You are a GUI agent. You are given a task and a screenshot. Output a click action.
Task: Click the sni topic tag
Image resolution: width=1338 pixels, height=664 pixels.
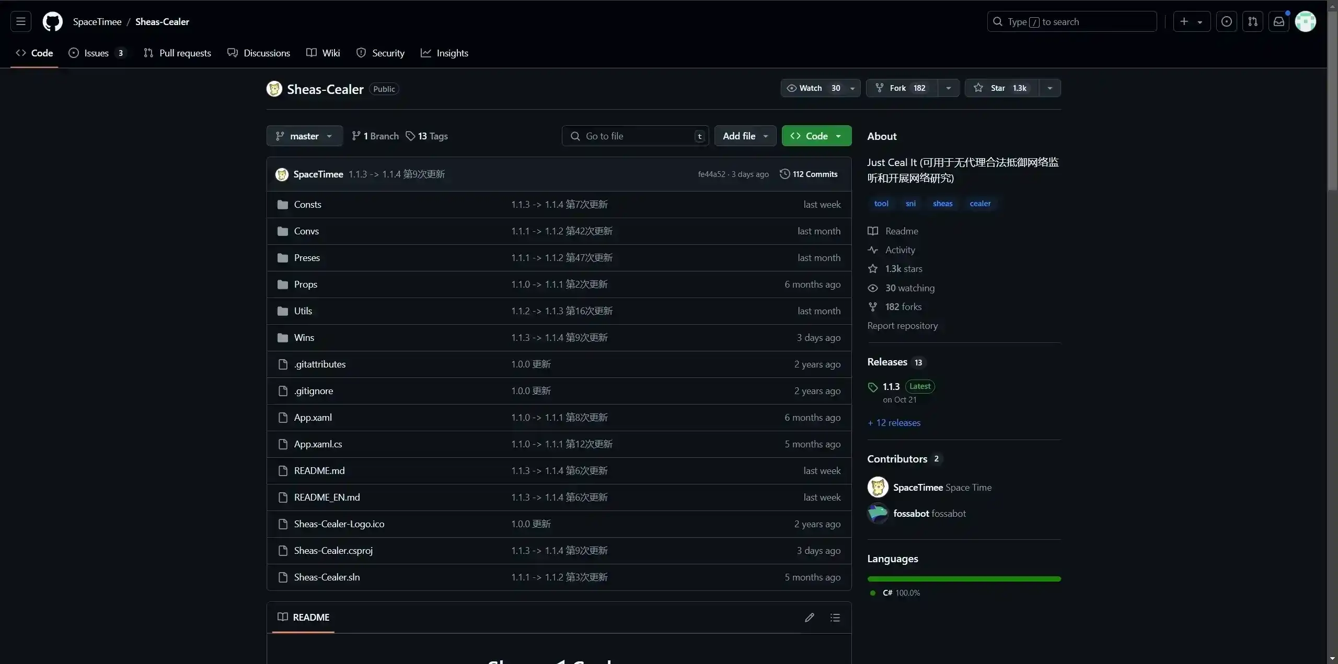click(x=910, y=204)
